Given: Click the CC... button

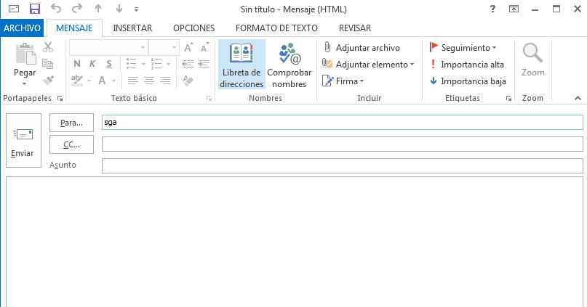Looking at the screenshot, I should pos(71,144).
